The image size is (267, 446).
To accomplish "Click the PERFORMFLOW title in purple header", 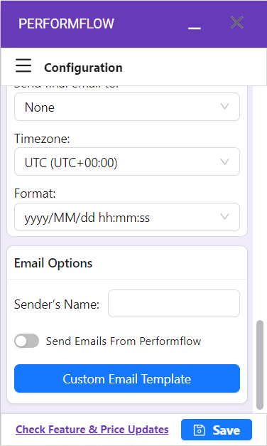I will (66, 23).
